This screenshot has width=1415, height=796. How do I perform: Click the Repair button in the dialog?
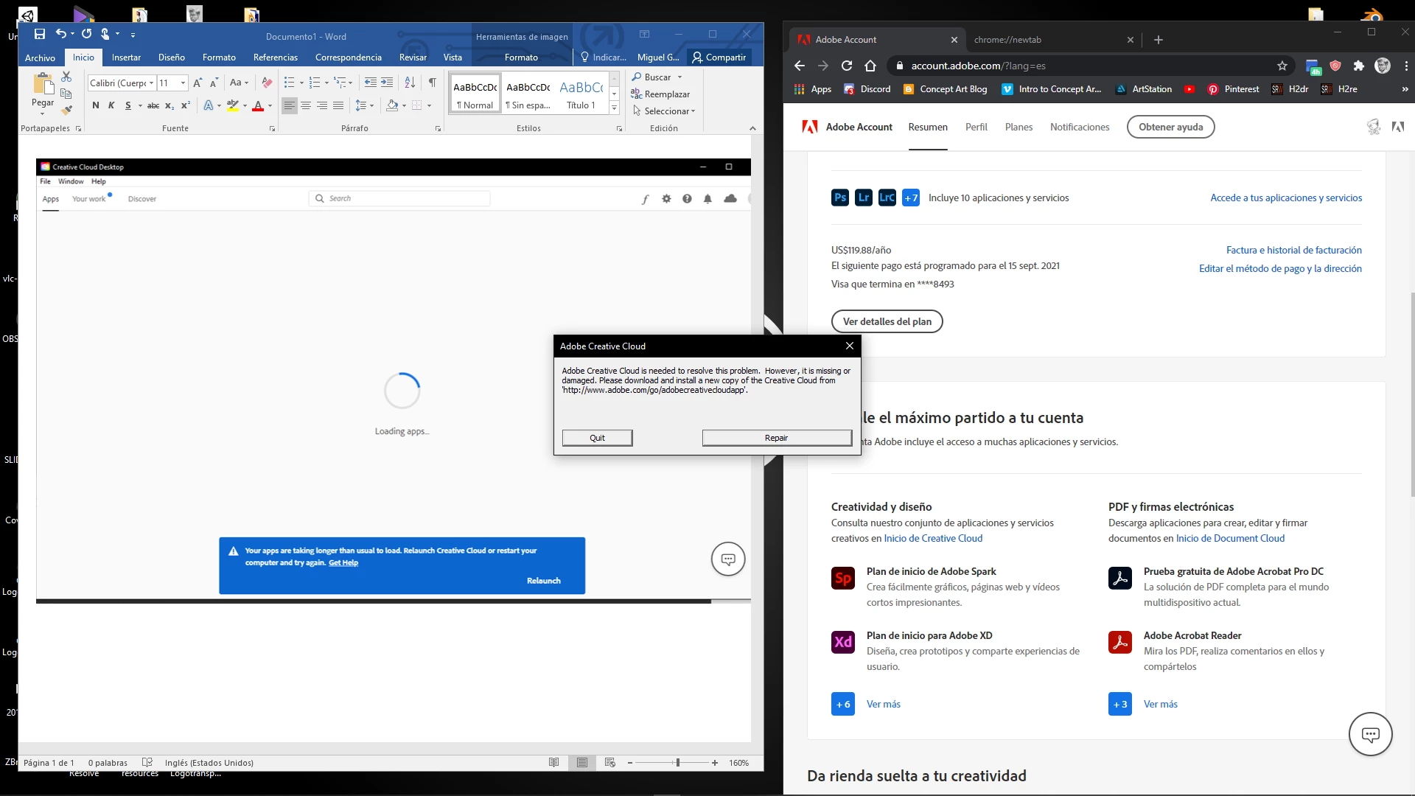[x=777, y=438]
